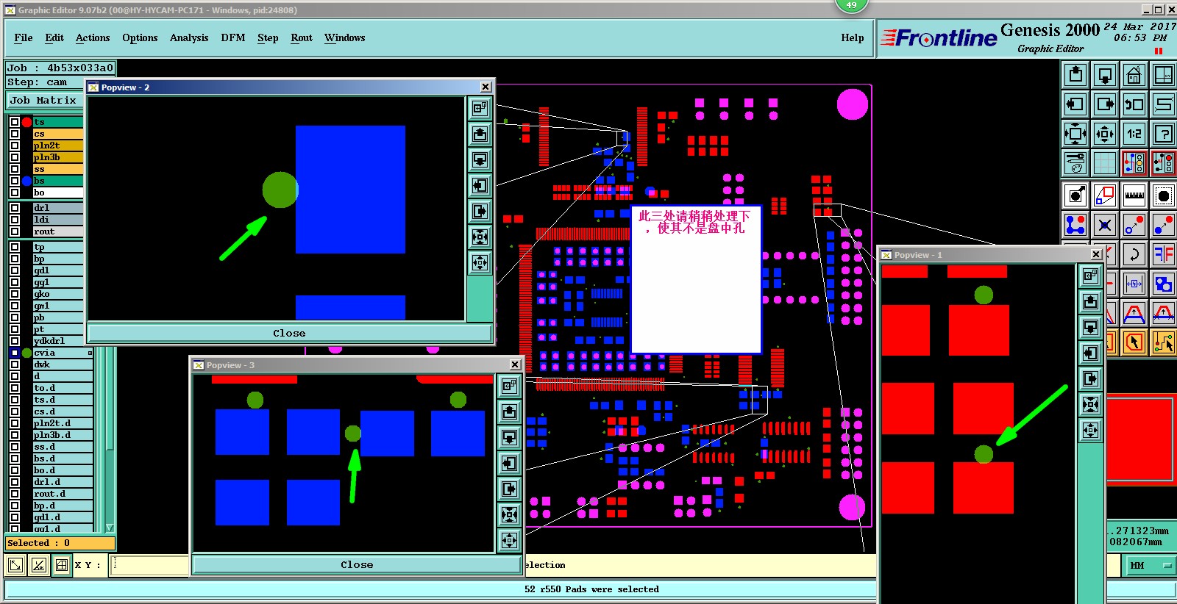Click Close button in Popview-3
This screenshot has height=604, width=1177.
coord(357,564)
